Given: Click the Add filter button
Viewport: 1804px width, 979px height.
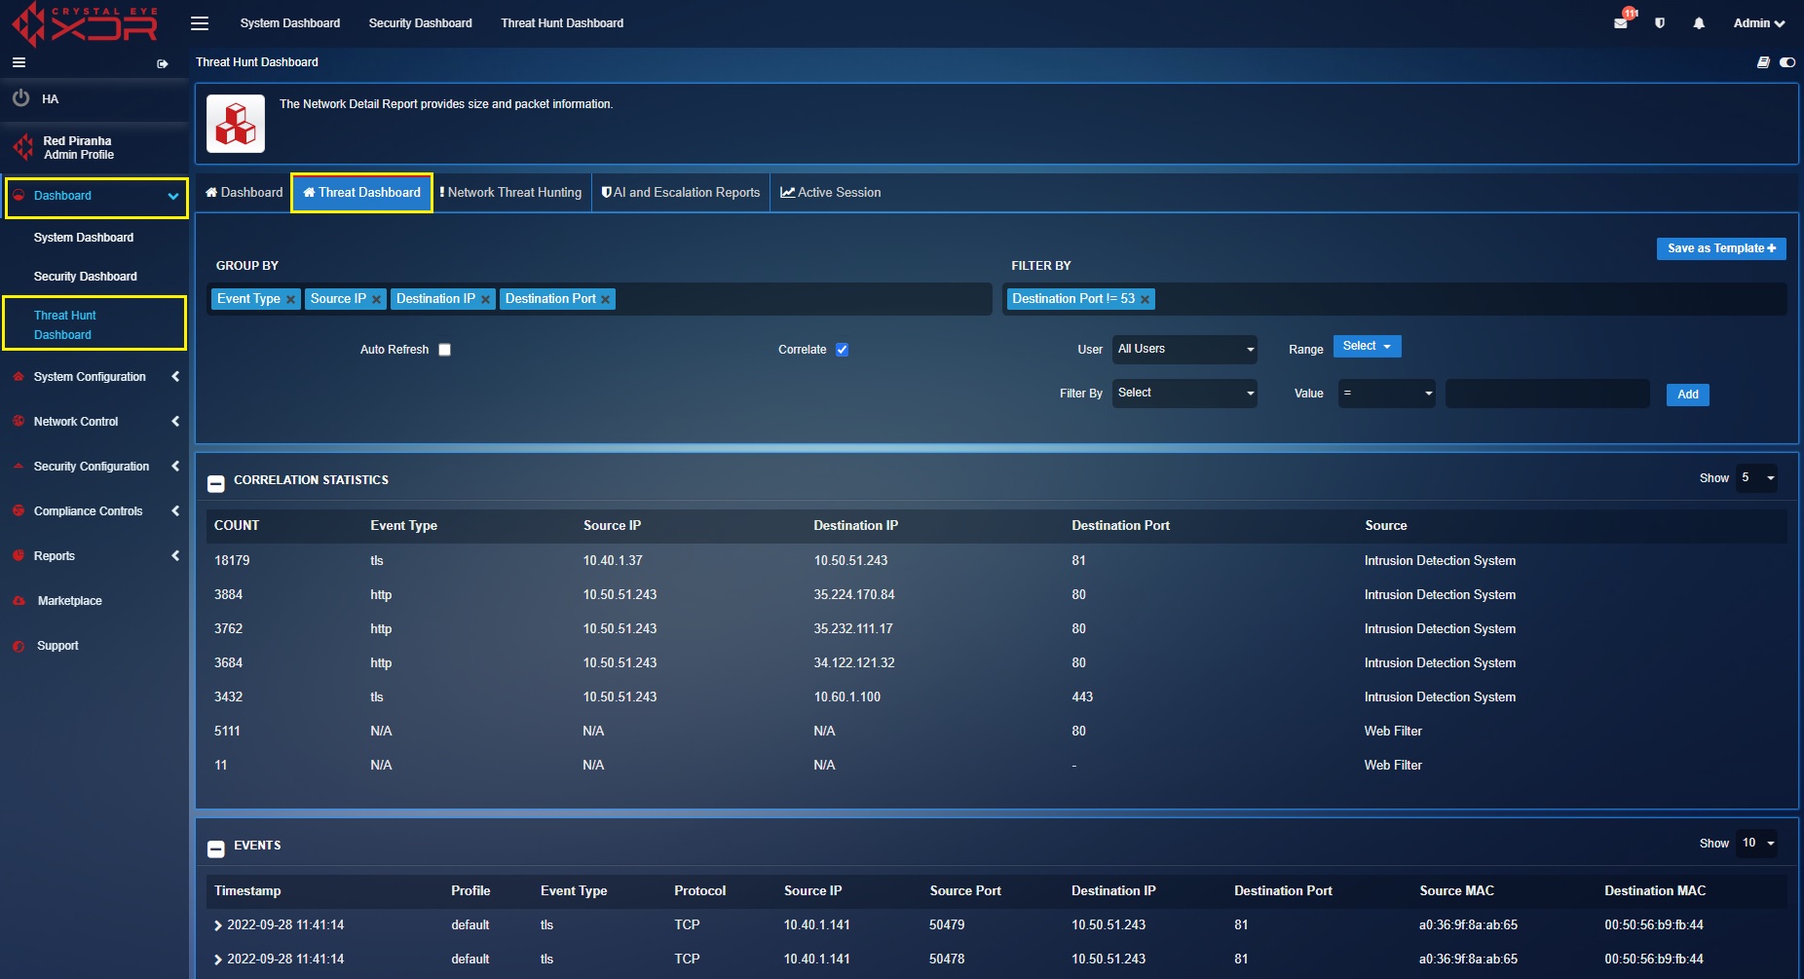Looking at the screenshot, I should pos(1687,395).
